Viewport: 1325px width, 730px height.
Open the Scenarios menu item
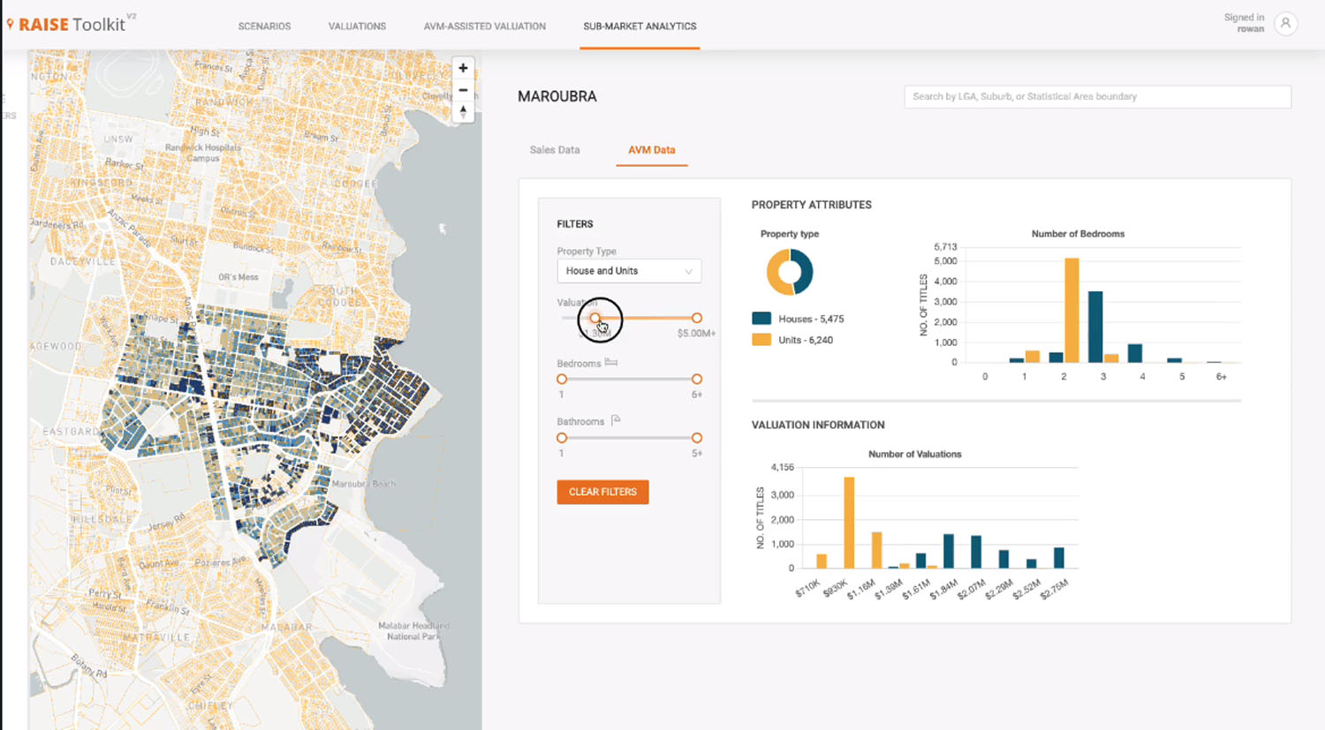264,26
